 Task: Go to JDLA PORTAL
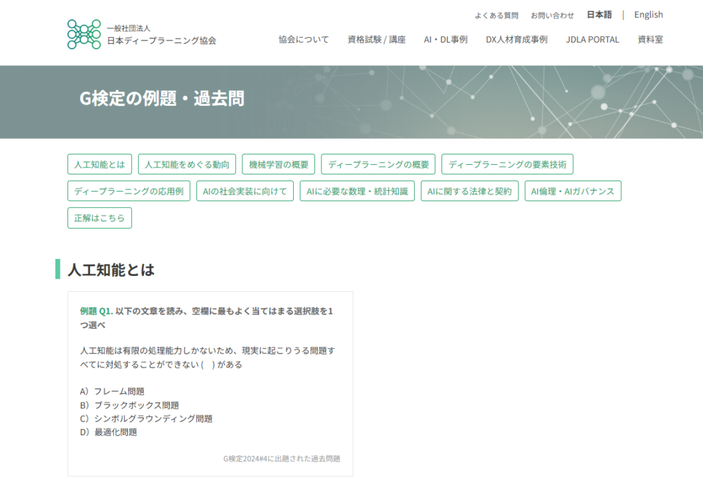(592, 40)
